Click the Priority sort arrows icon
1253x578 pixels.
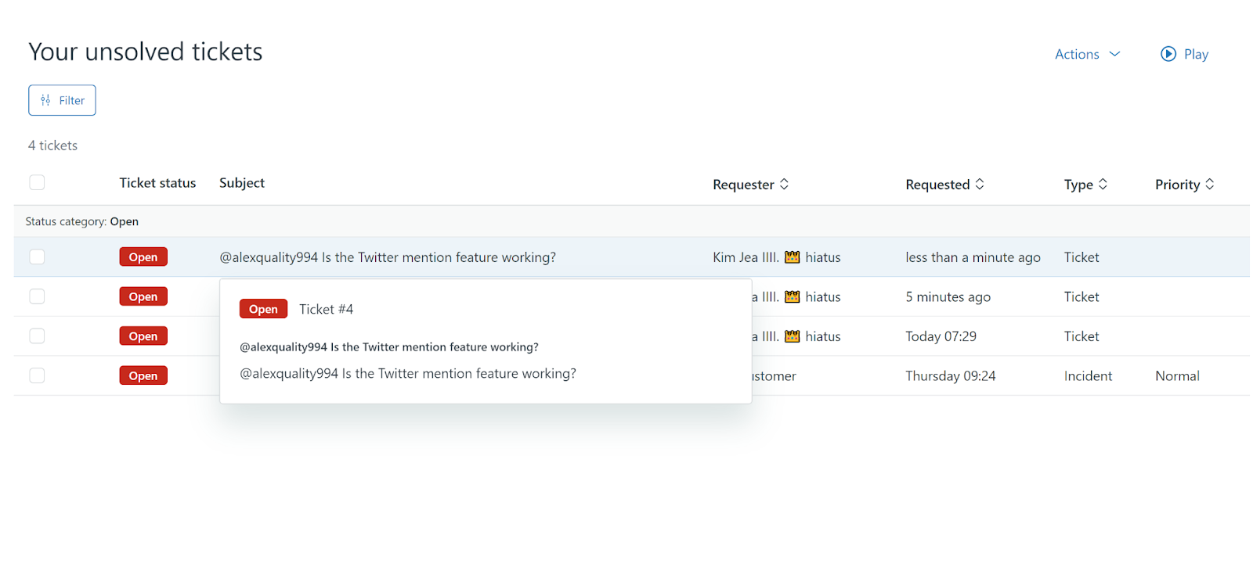(x=1209, y=184)
